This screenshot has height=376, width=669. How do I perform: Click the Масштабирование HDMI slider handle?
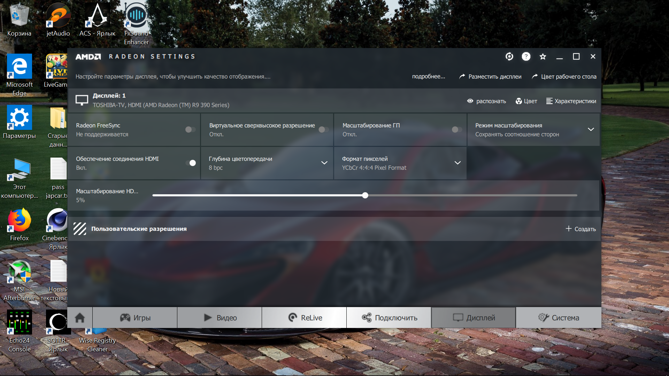click(365, 195)
